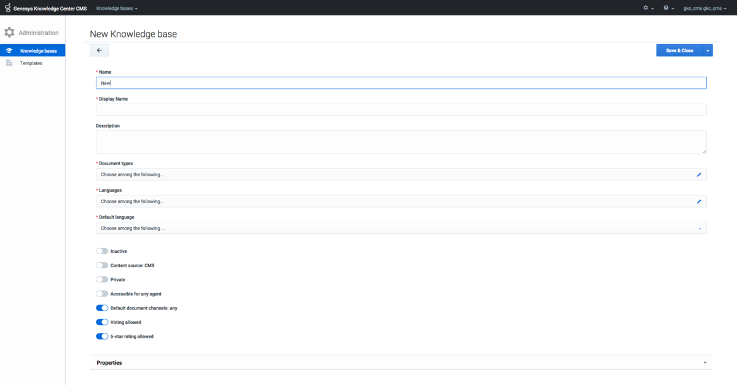The width and height of the screenshot is (737, 385).
Task: Click the Templates grid icon
Action: (x=9, y=63)
